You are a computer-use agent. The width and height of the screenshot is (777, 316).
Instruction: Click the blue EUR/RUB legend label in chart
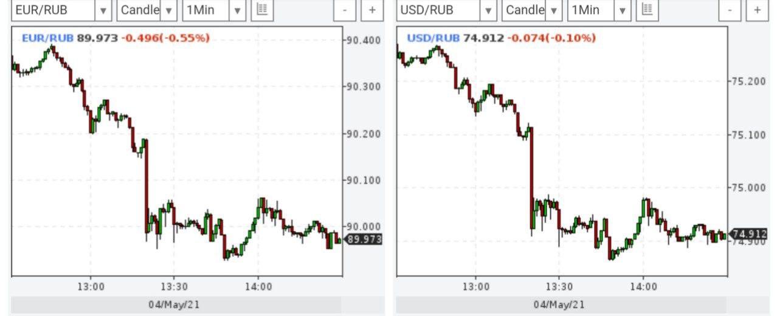[x=47, y=38]
